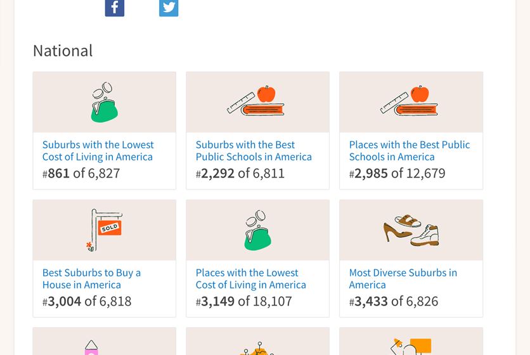Click the coin purse icon for Places Lowest Cost of Living
Image resolution: width=530 pixels, height=355 pixels.
[257, 230]
